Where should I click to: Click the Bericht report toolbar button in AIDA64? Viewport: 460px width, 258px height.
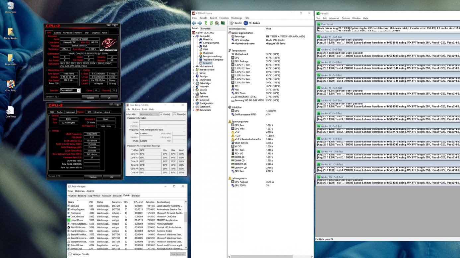pos(236,23)
